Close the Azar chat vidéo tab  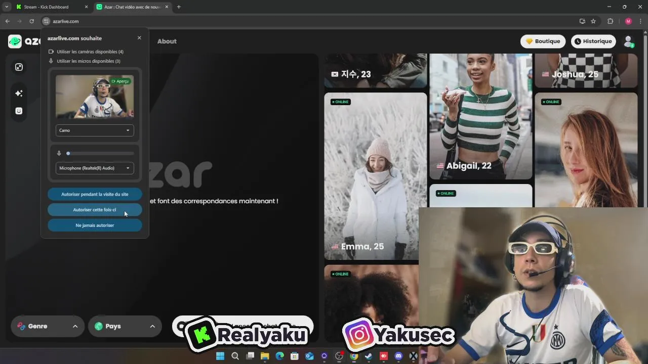click(167, 7)
